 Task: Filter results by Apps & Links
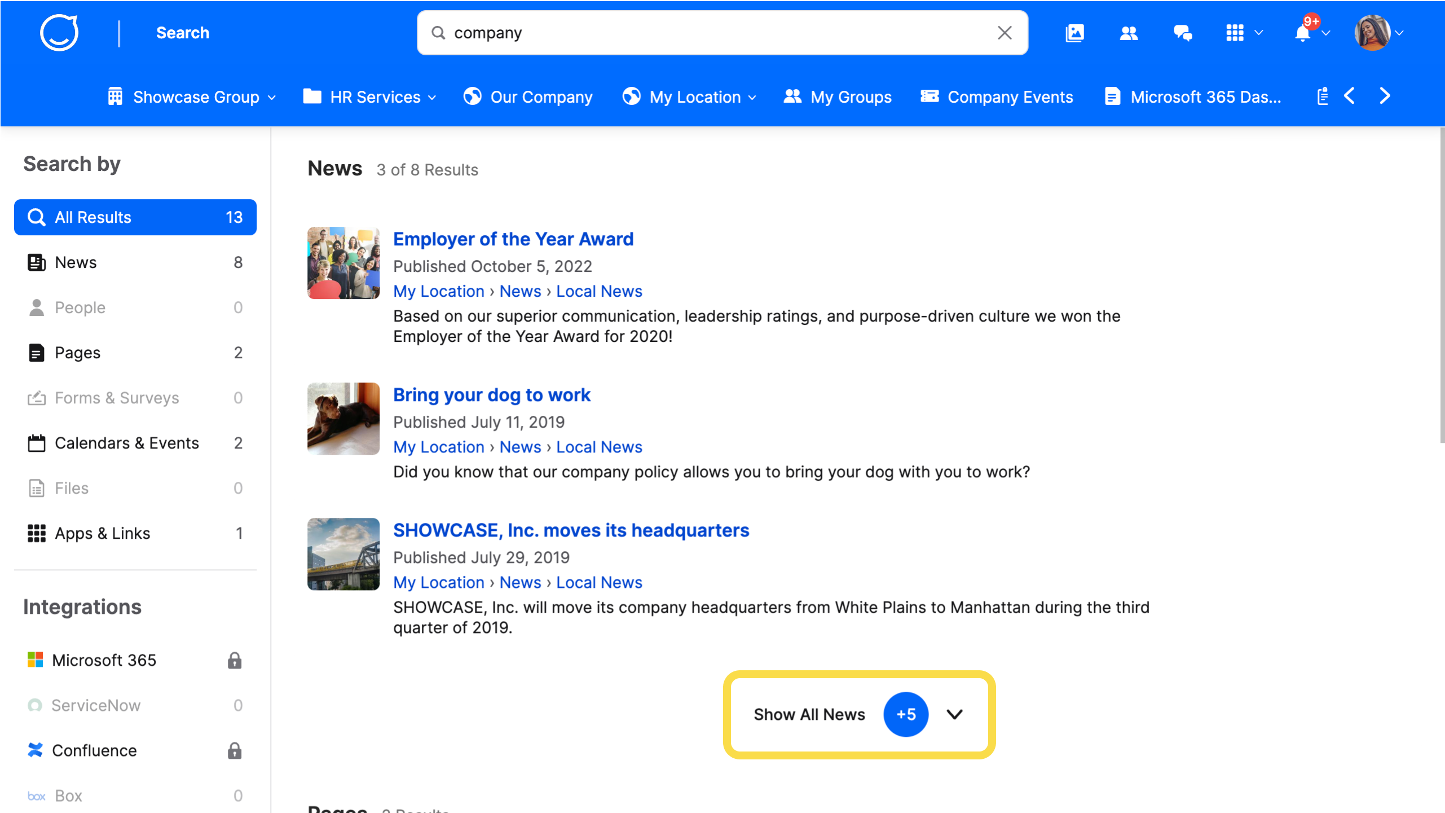pyautogui.click(x=135, y=533)
